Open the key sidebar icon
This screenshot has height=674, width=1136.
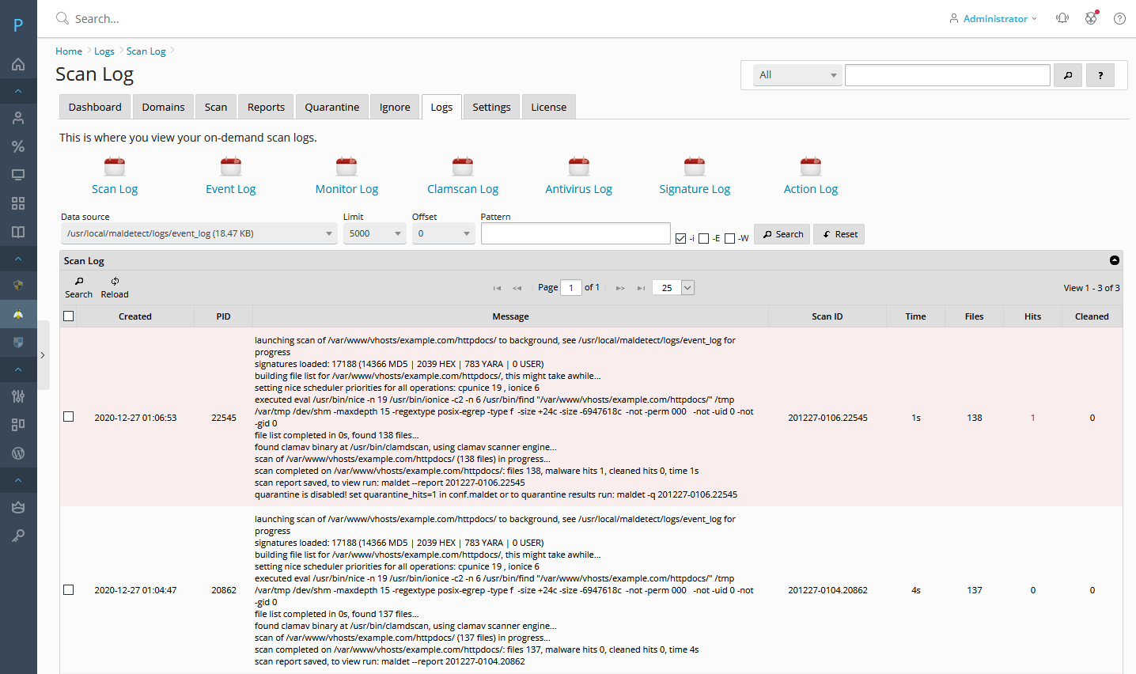tap(18, 536)
